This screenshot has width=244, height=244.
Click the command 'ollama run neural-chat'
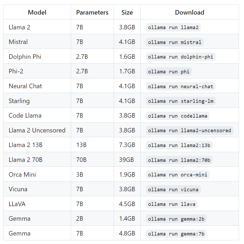coord(181,86)
